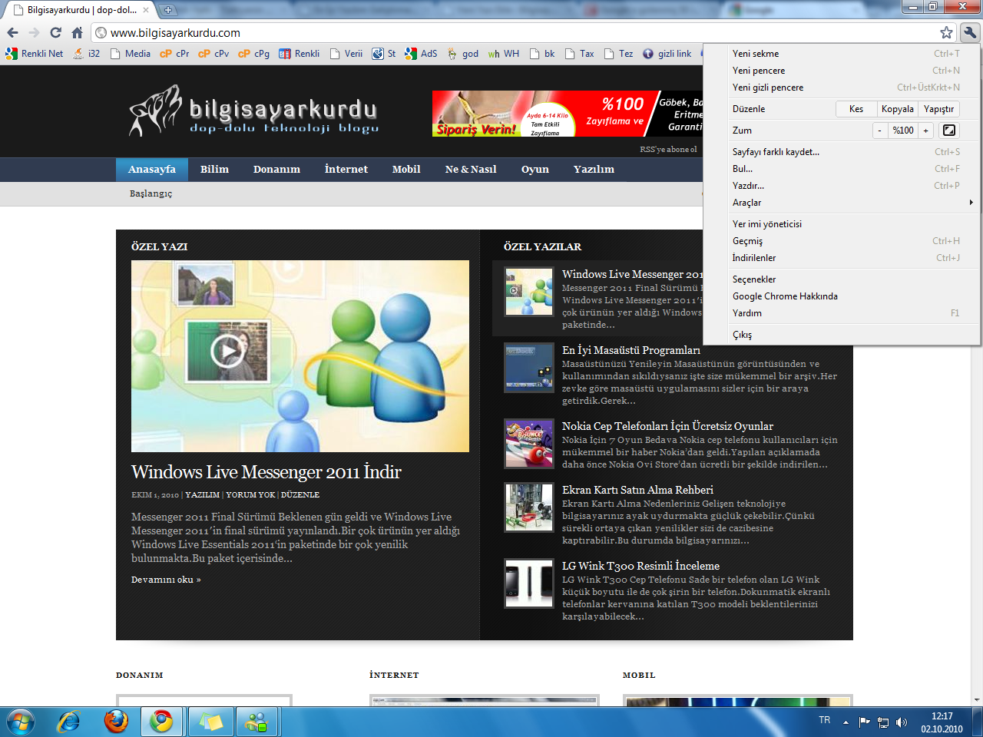Viewport: 983px width, 737px height.
Task: Open the cPv bookmark
Action: click(x=213, y=54)
